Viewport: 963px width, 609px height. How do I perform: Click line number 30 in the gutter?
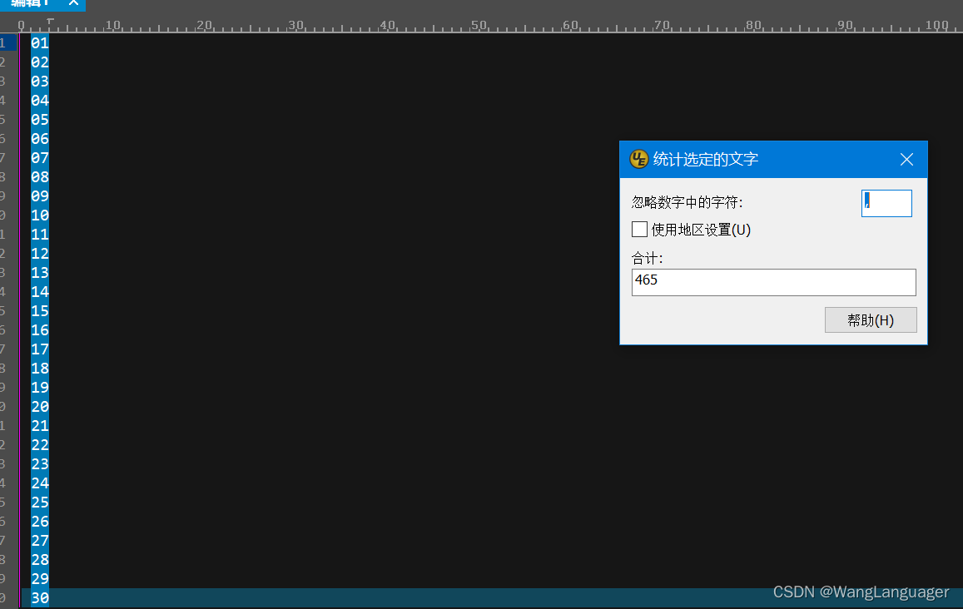(5, 598)
